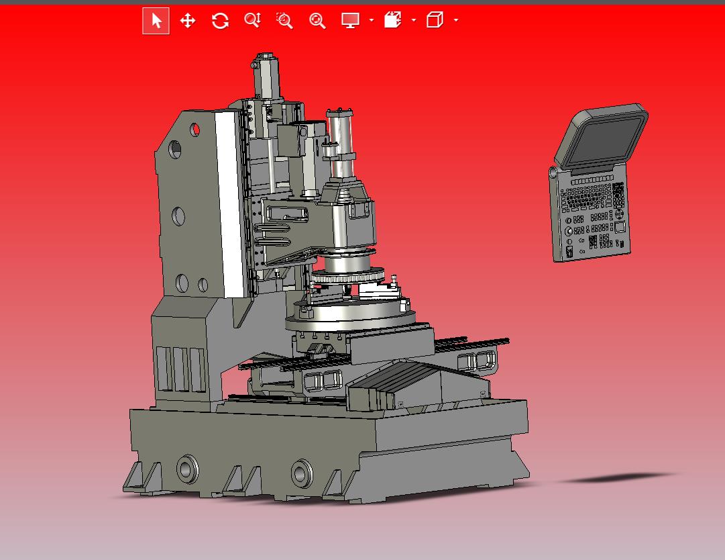Select the floating CNC control panel model
This screenshot has height=560, width=725.
coord(595,183)
